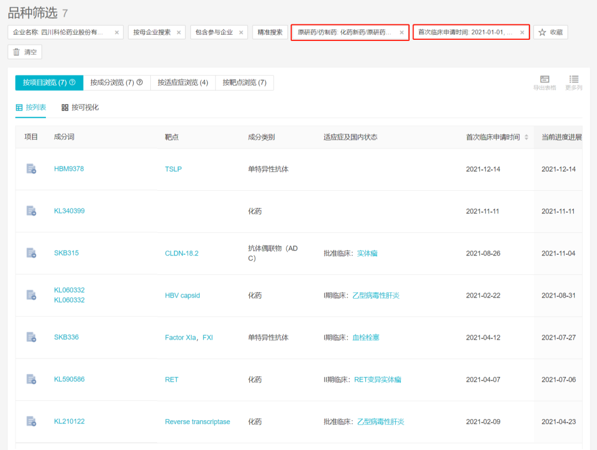
Task: Remove the 企业名称 filter tag
Action: 117,33
